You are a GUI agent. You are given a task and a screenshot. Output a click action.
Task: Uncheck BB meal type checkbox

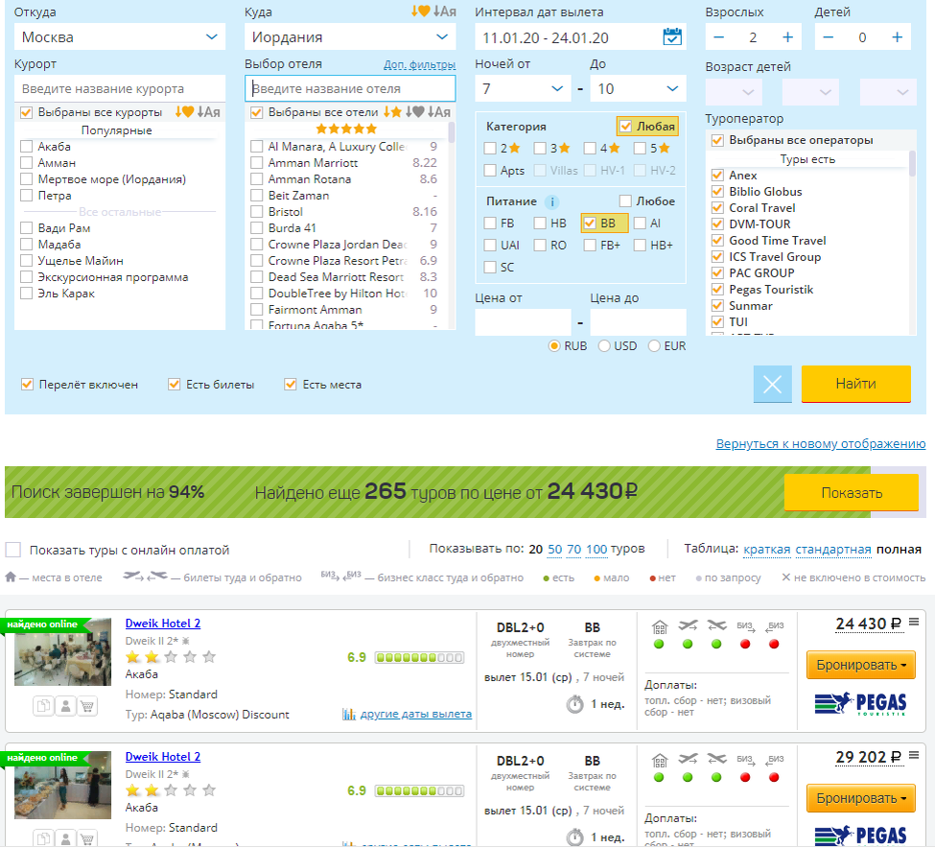tap(590, 224)
